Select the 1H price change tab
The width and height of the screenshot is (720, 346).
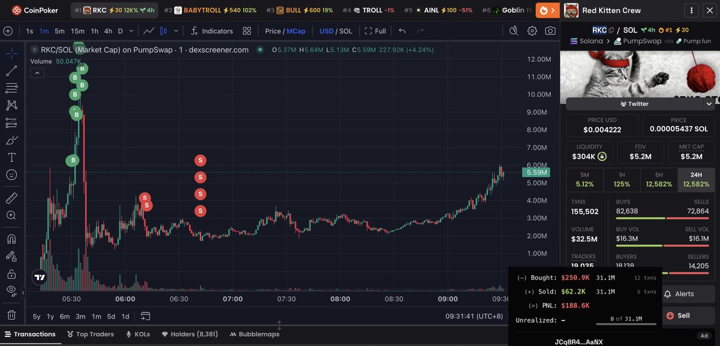click(x=622, y=180)
